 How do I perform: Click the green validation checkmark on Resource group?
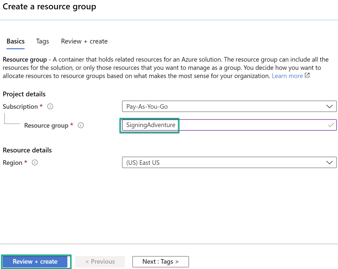click(x=331, y=125)
